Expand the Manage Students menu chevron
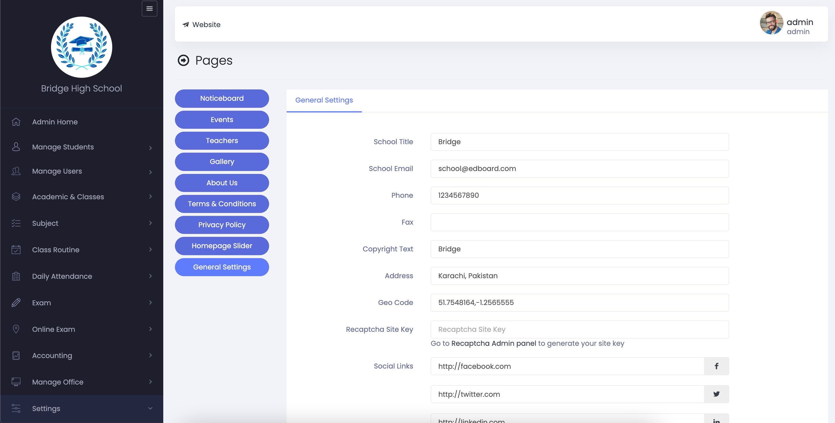The width and height of the screenshot is (835, 423). pos(150,148)
